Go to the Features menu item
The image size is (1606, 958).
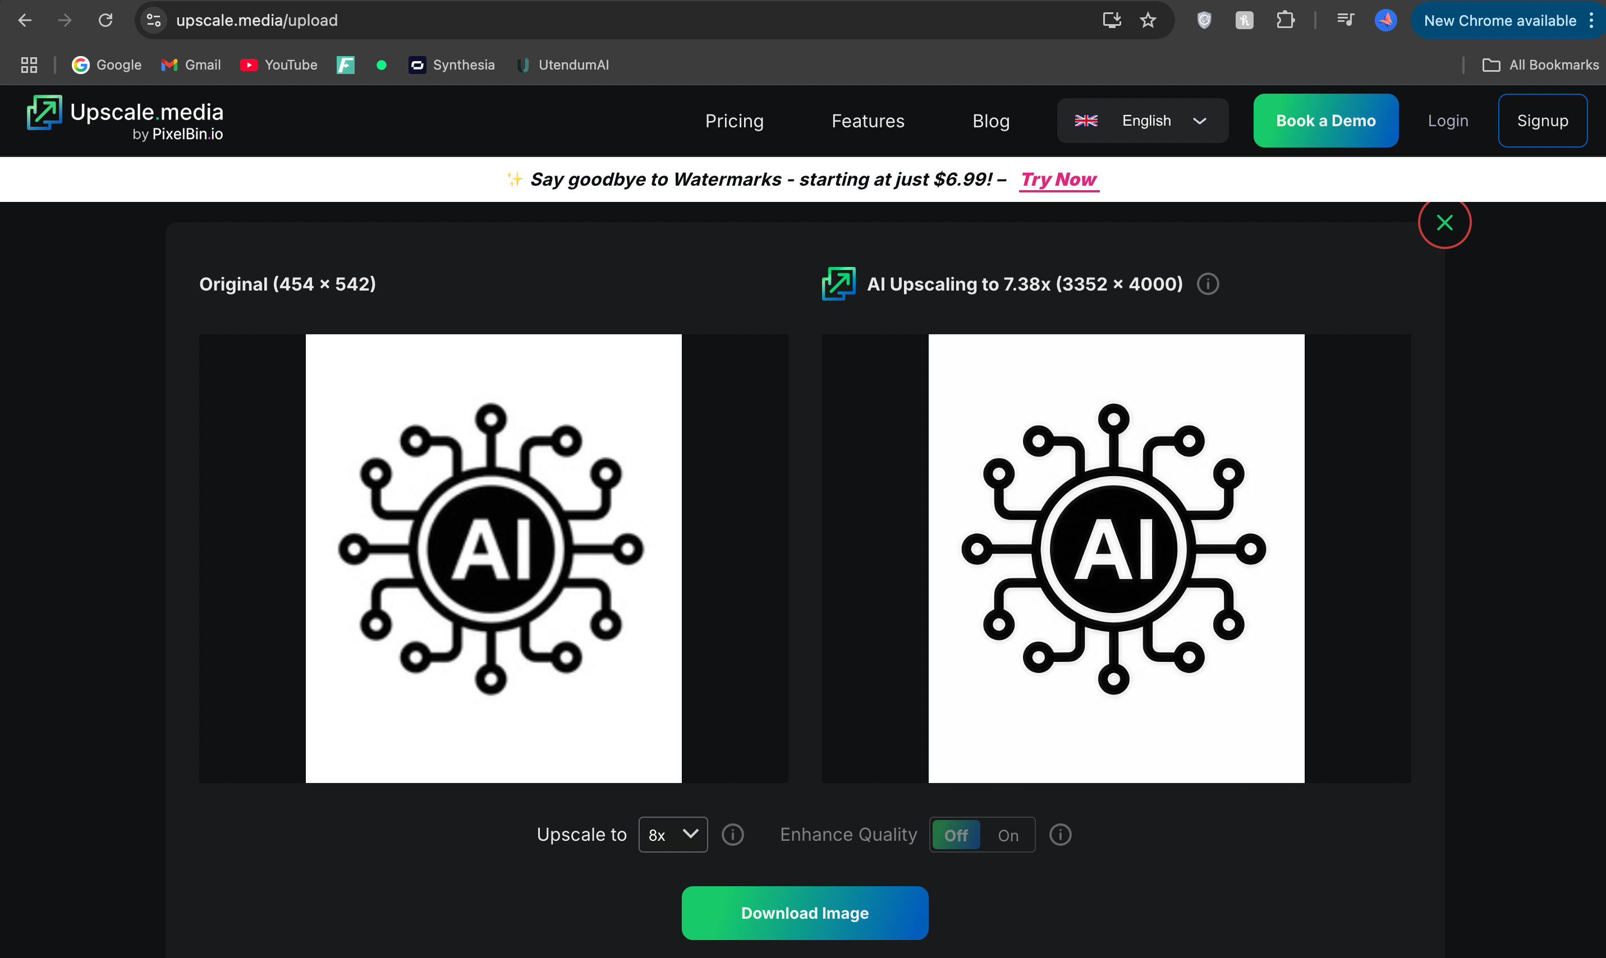868,121
